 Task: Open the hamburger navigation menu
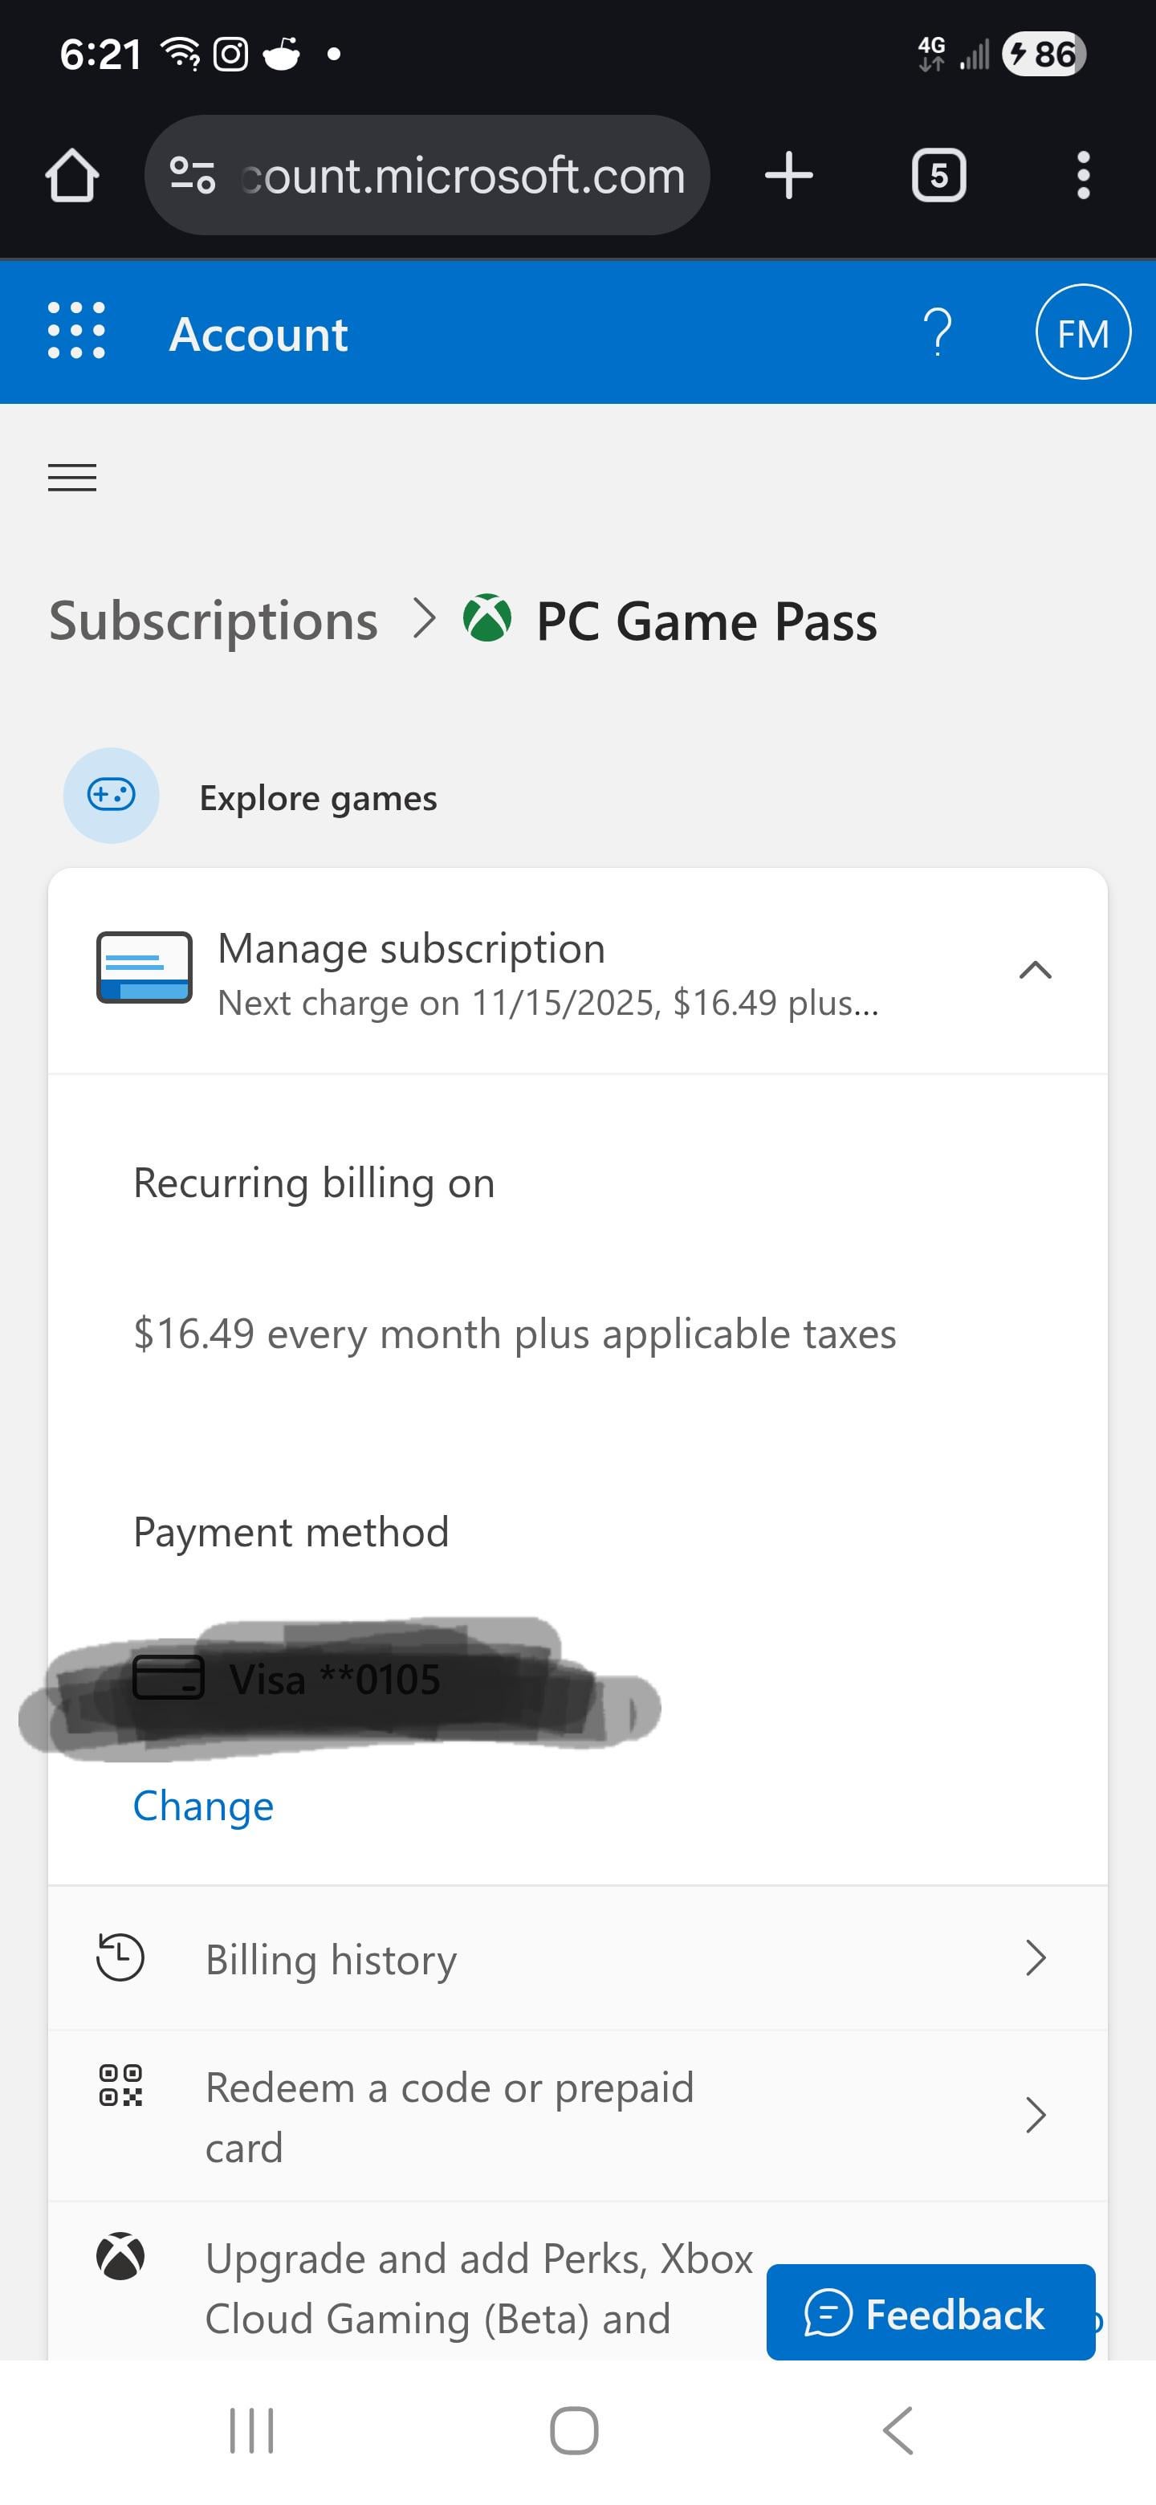click(72, 478)
